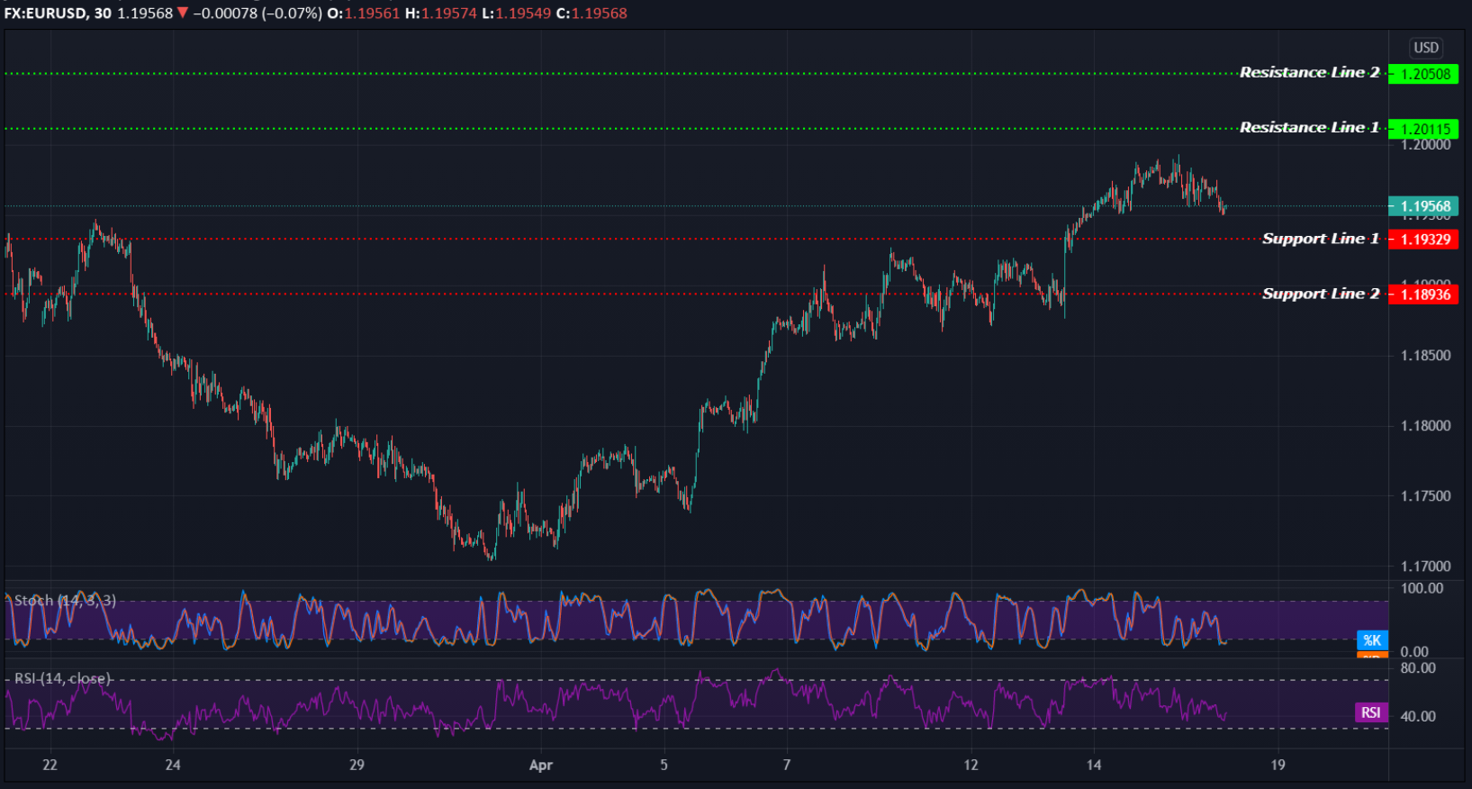Click the purple RSI scale label
Viewport: 1472px width, 789px height.
point(1371,712)
